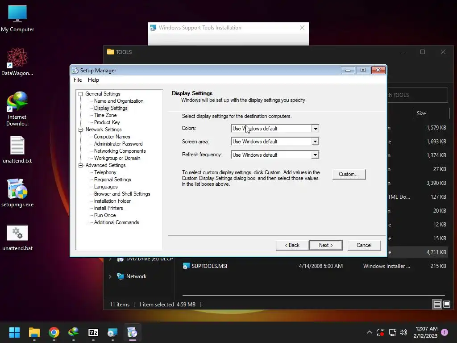This screenshot has width=457, height=343.
Task: Open File Explorer from taskbar
Action: click(x=34, y=332)
